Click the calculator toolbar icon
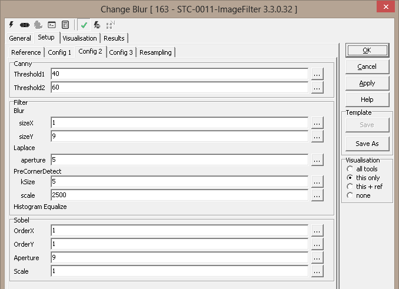The height and width of the screenshot is (289, 399). tap(65, 25)
